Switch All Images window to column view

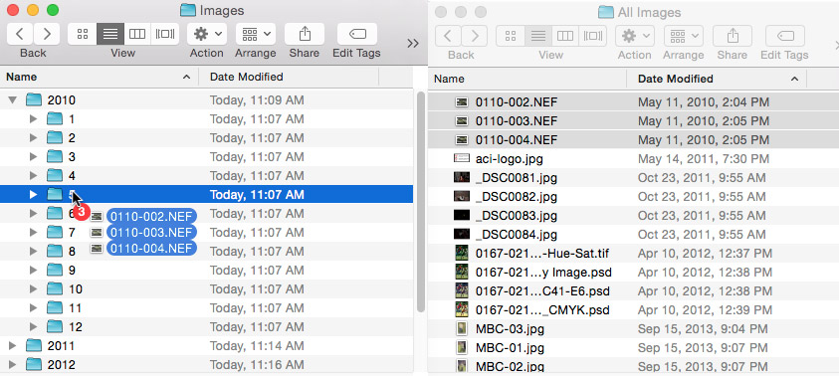pos(565,36)
